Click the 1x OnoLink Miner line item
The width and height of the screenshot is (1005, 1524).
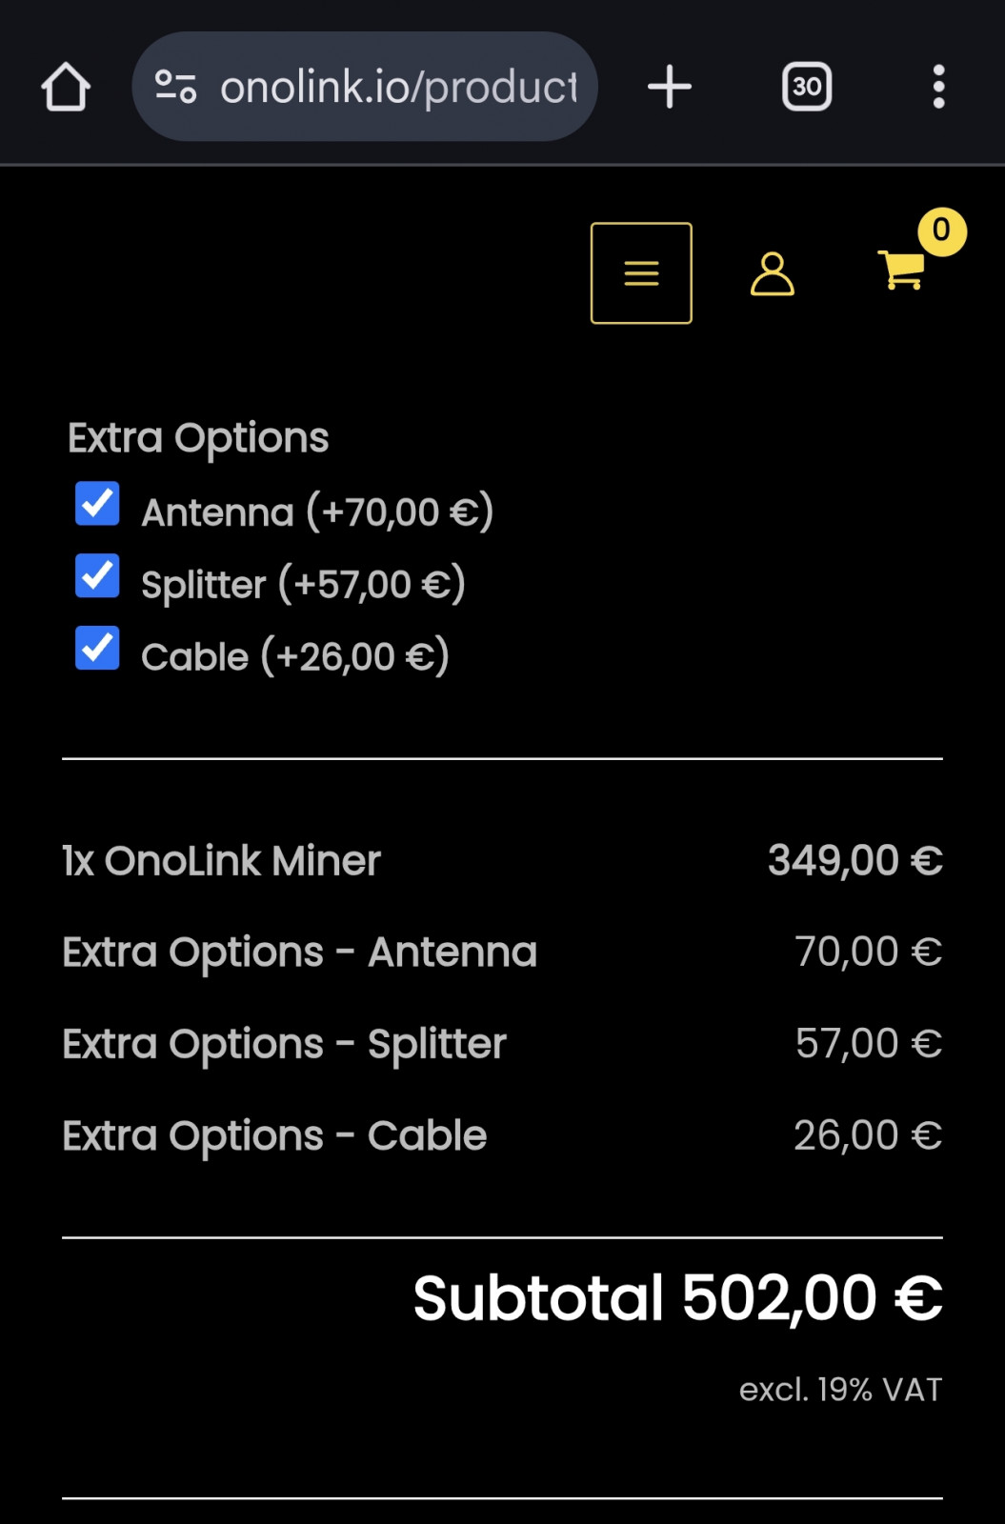tap(222, 861)
